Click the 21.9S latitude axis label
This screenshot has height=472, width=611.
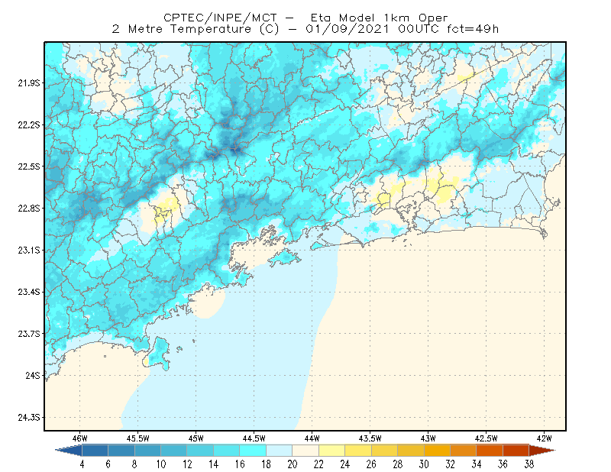pos(29,83)
